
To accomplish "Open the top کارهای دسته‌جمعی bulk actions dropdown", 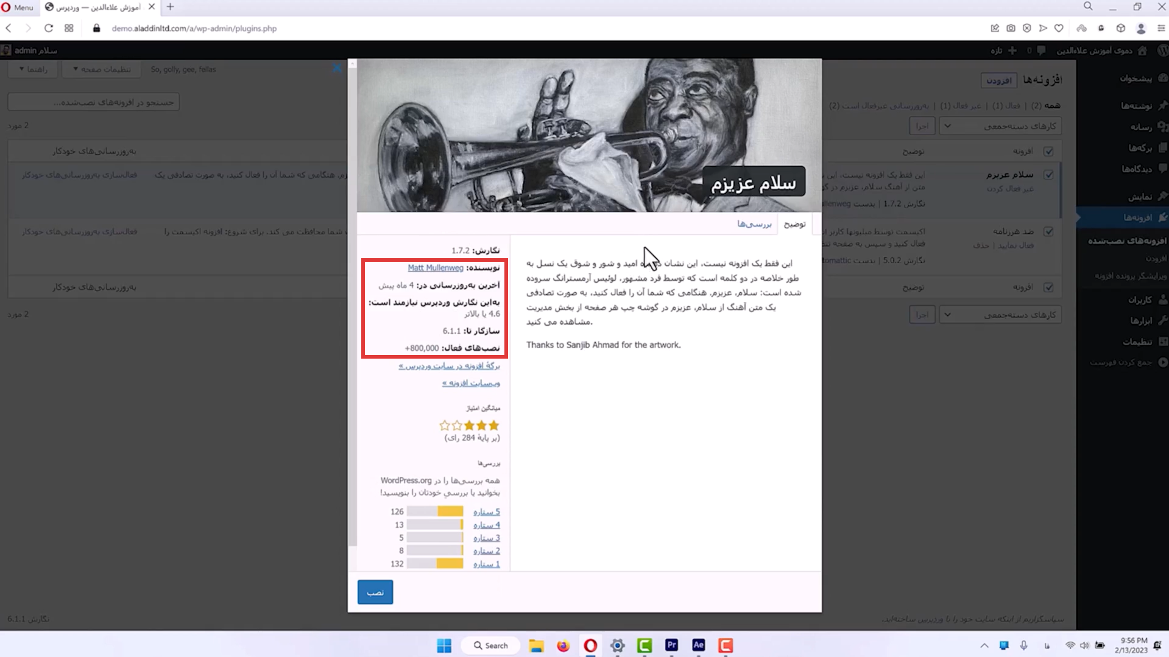I will pyautogui.click(x=1000, y=126).
